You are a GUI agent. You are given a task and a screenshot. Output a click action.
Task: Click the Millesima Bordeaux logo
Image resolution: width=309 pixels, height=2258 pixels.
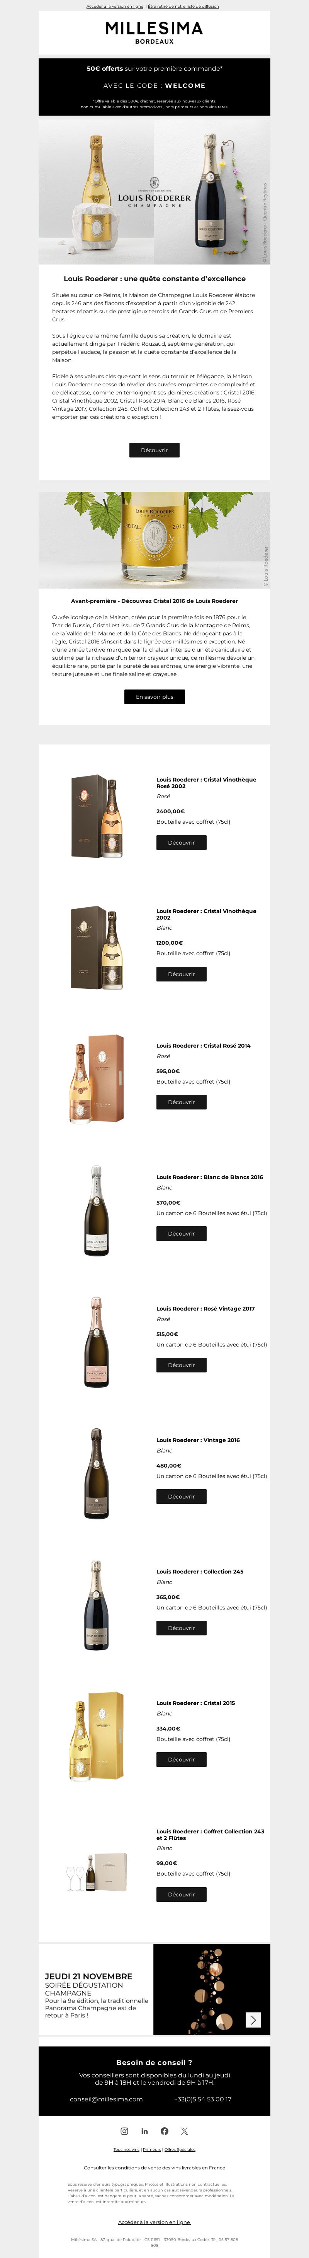[154, 32]
